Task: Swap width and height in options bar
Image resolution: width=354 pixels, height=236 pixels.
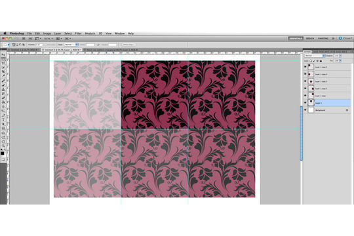Action: click(98, 45)
